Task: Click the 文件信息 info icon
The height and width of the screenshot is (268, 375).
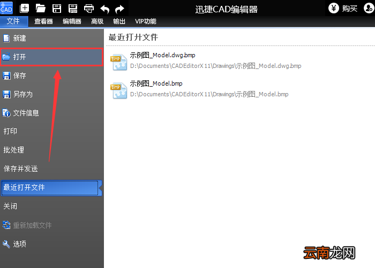Action: click(6, 113)
